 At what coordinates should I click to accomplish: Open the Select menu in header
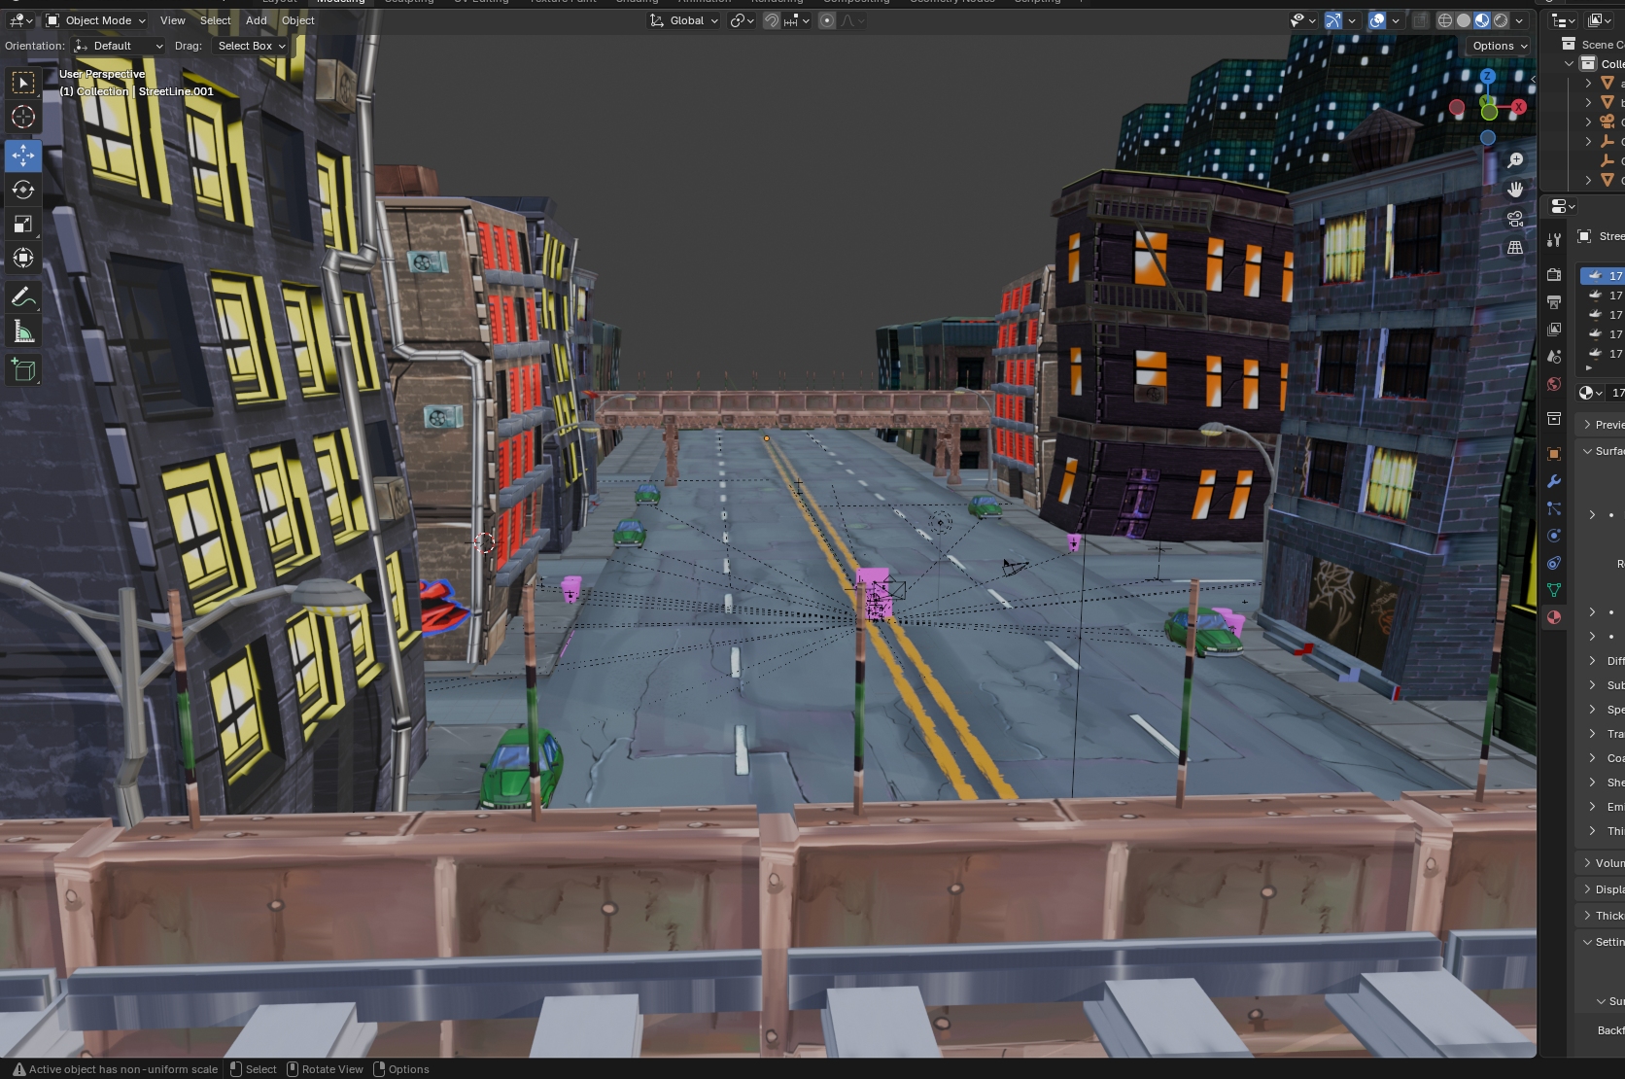pos(215,20)
